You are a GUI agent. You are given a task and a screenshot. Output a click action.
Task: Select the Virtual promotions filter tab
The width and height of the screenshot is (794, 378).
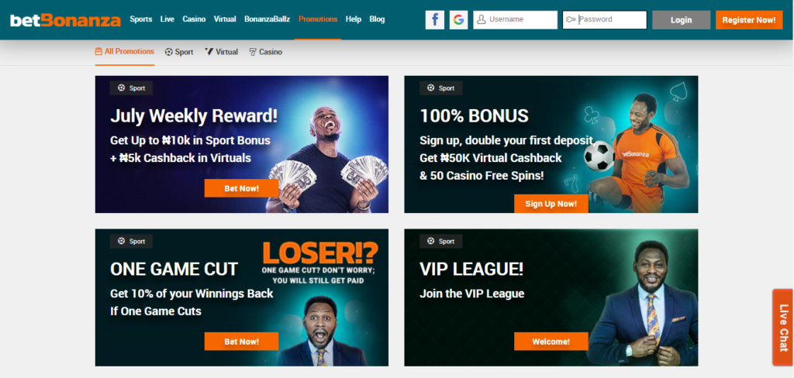pos(221,52)
